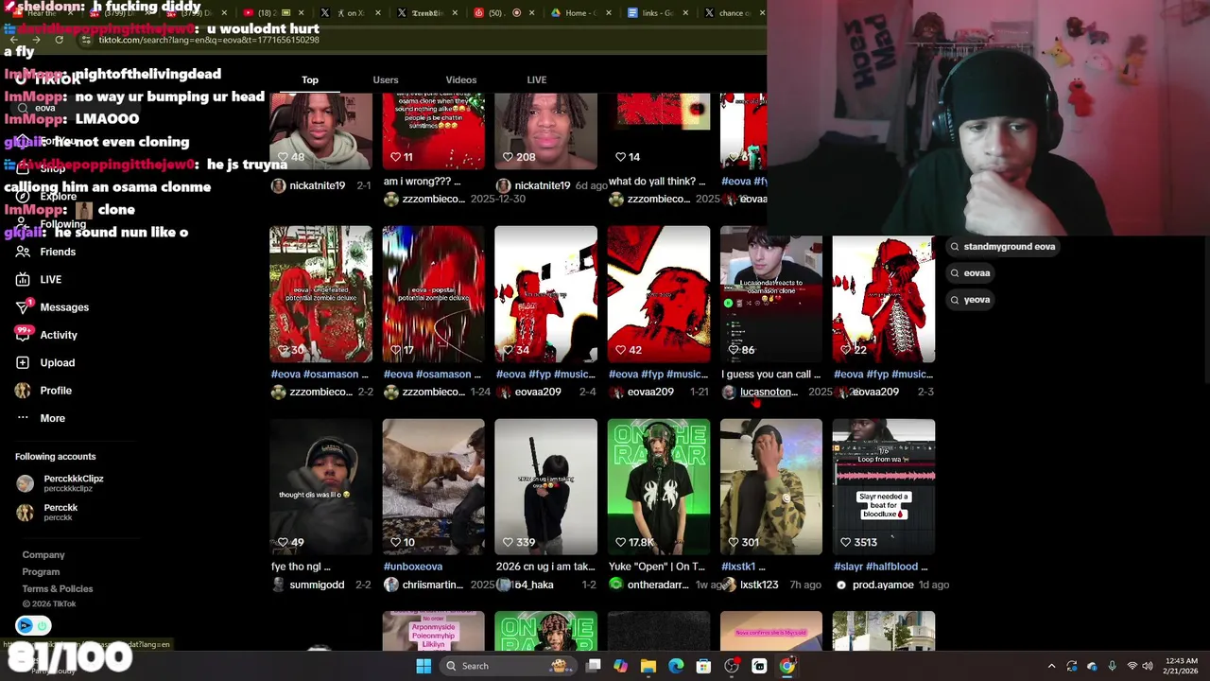Open OBS Studio from taskbar
This screenshot has width=1210, height=681.
732,666
